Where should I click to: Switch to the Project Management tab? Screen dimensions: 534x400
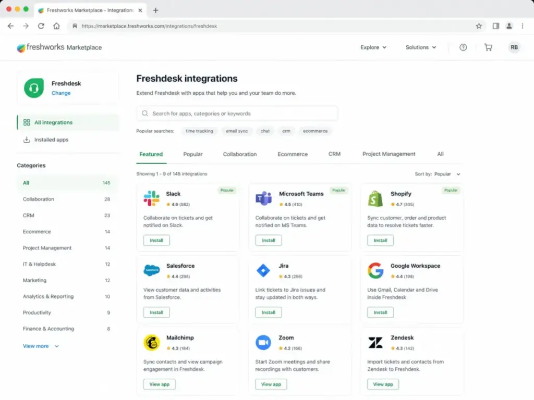(389, 154)
